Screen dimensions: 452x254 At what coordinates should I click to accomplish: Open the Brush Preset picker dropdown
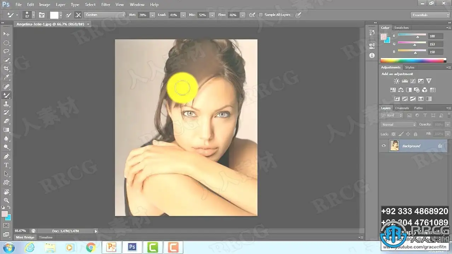pyautogui.click(x=34, y=15)
